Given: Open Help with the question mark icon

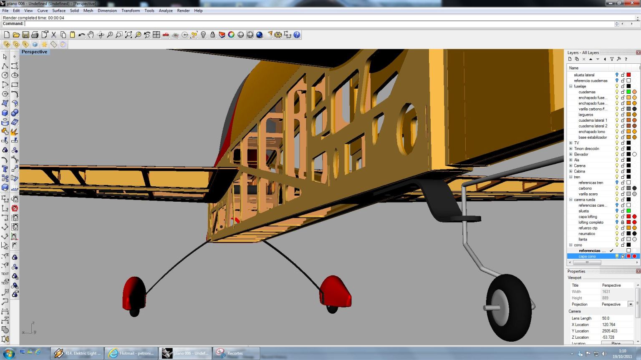Looking at the screenshot, I should pyautogui.click(x=297, y=35).
